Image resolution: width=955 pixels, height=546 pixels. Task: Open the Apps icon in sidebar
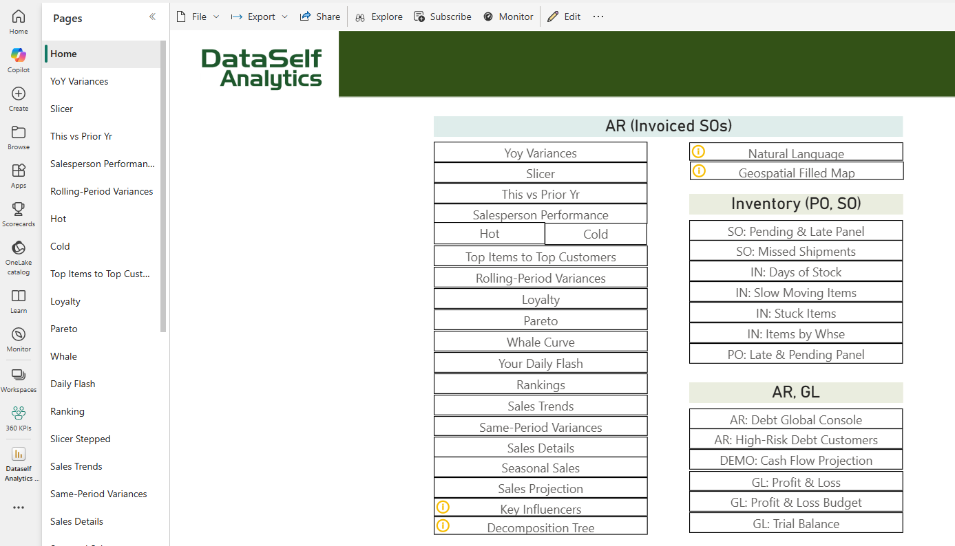click(19, 171)
